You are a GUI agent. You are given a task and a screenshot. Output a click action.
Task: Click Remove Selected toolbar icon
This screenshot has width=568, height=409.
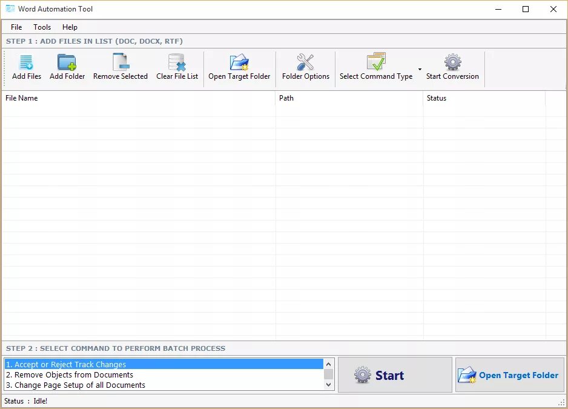click(121, 62)
